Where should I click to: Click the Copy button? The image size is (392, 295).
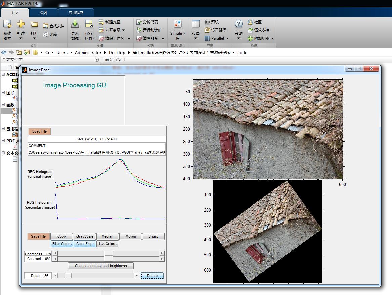(x=61, y=236)
